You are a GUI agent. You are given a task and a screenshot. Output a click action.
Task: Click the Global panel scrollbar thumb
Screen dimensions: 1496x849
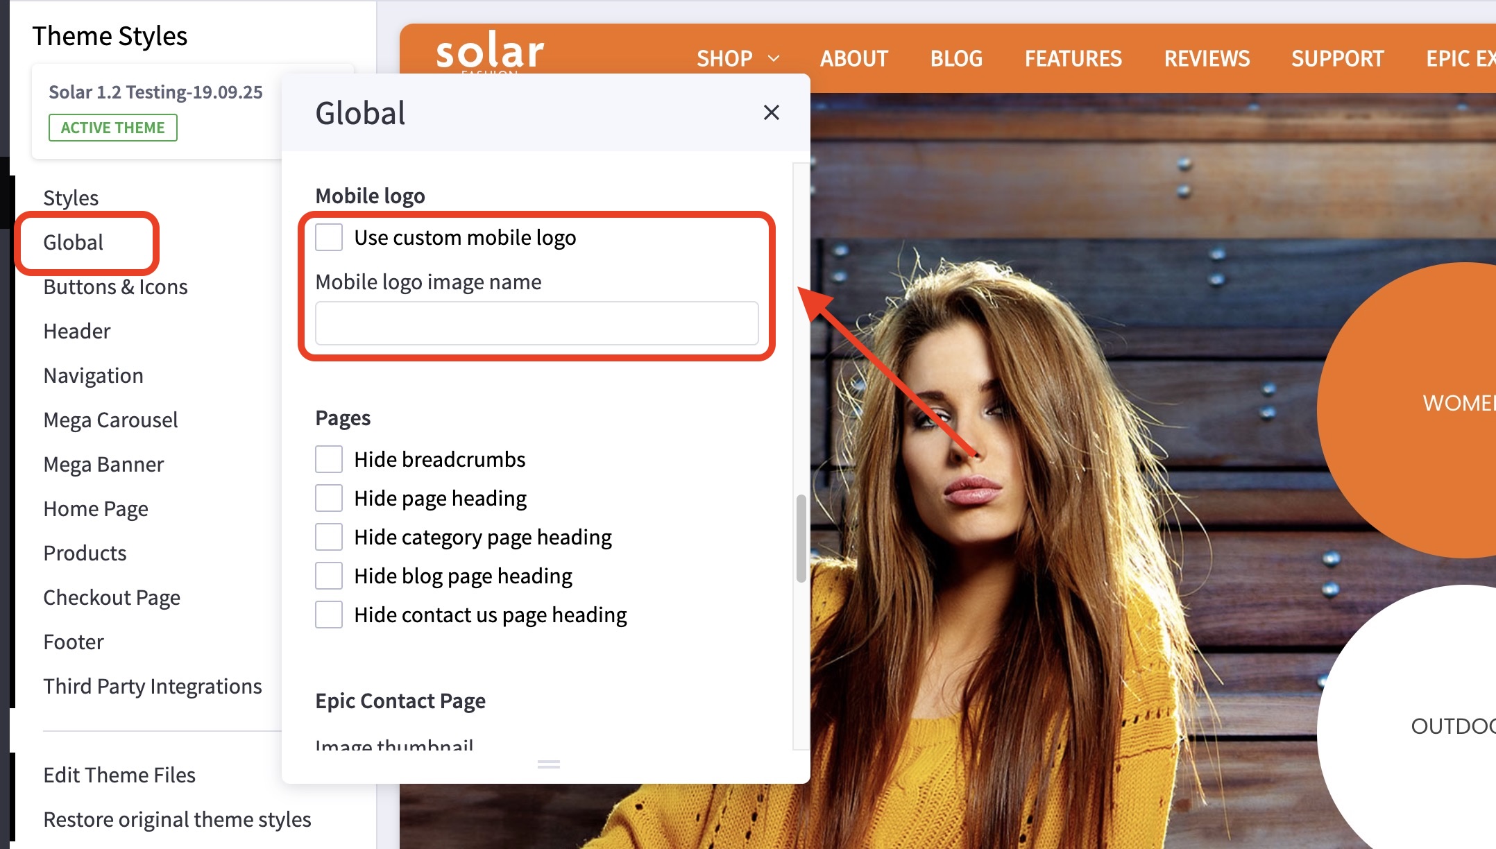point(801,538)
